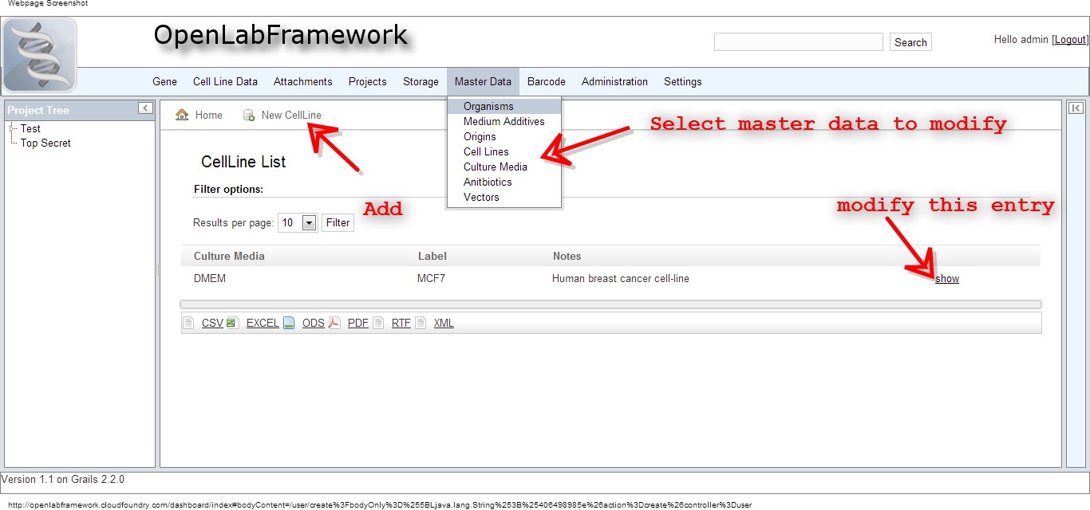
Task: Collapse the right panel with the arrow icon
Action: pos(1076,108)
